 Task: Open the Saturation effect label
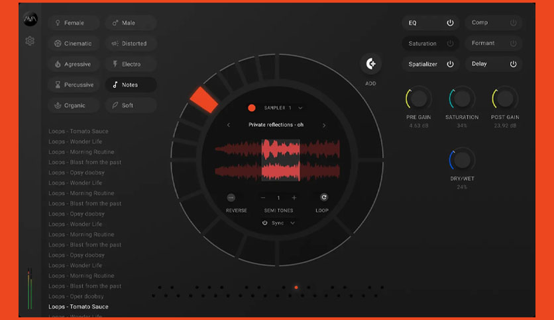coord(423,44)
